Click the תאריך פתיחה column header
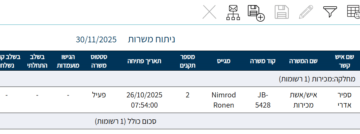 point(144,61)
